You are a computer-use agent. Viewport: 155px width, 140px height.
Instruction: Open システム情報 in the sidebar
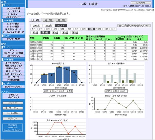point(13,9)
